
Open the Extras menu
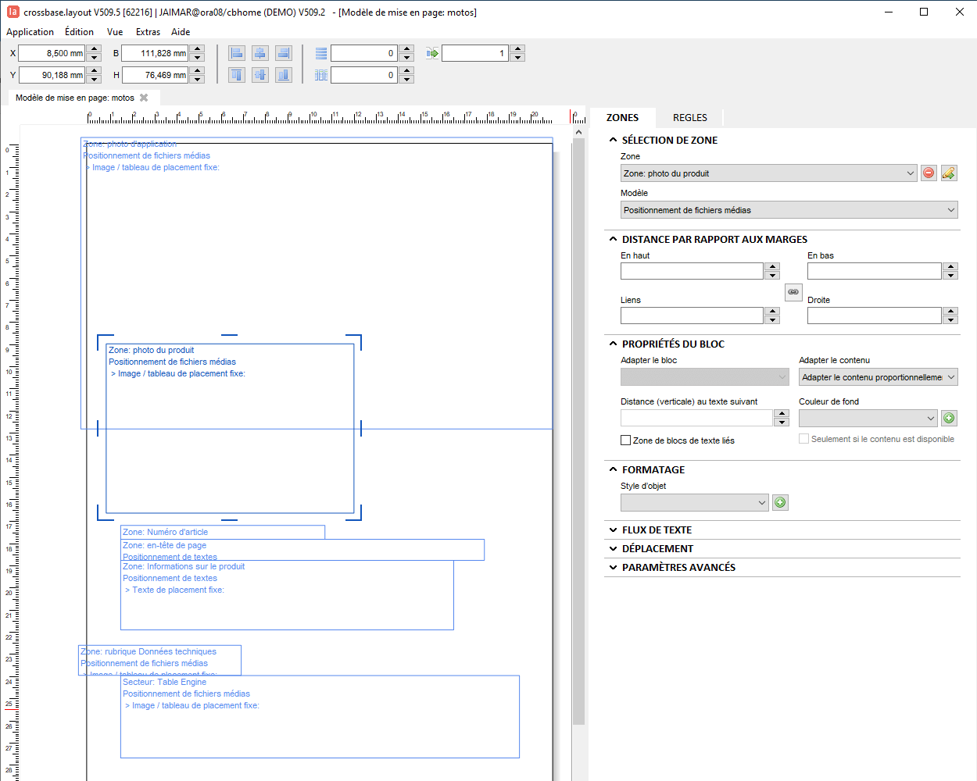[148, 32]
